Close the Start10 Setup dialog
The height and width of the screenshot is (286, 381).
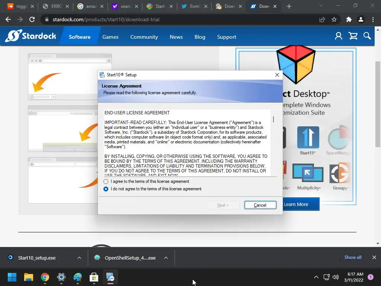(277, 75)
